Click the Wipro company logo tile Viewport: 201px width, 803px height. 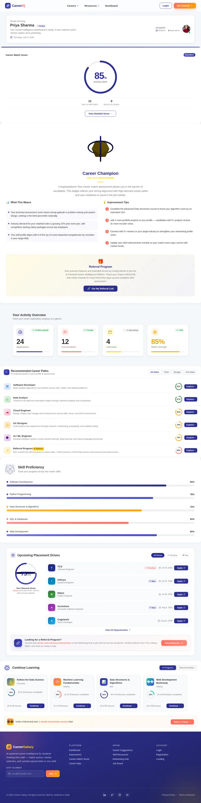coord(52,594)
